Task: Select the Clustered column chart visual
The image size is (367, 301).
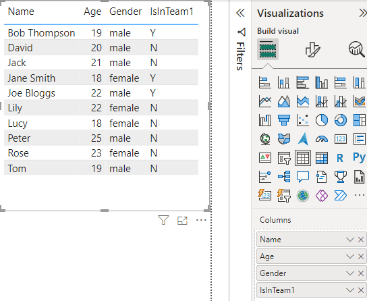Action: (x=322, y=82)
